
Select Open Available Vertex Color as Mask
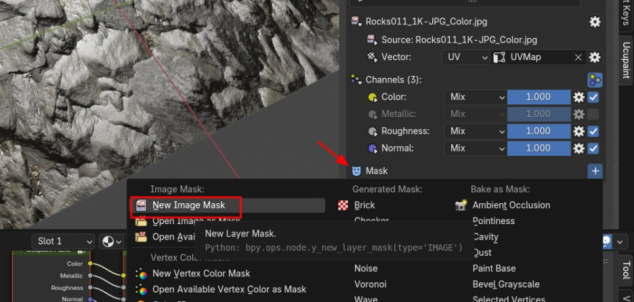click(x=229, y=289)
